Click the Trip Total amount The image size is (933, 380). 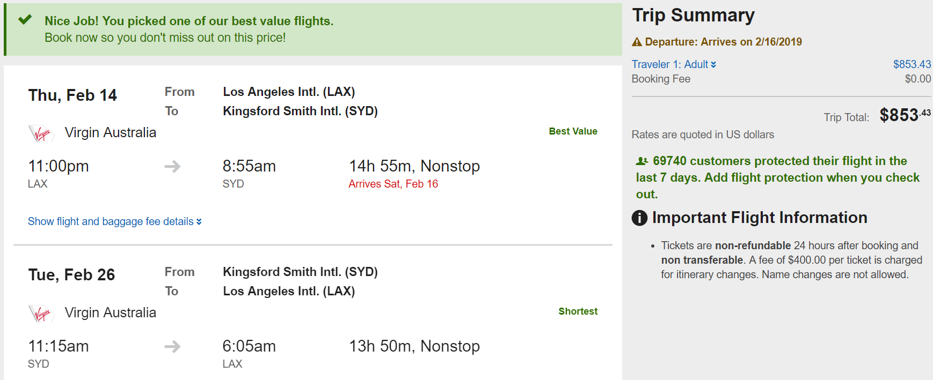905,115
